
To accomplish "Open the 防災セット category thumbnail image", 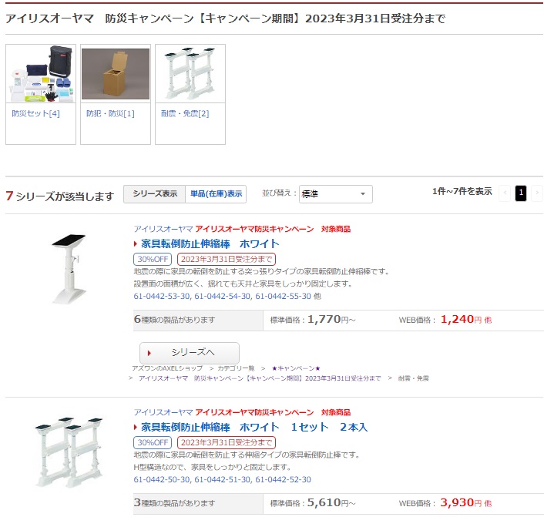I will (x=41, y=73).
